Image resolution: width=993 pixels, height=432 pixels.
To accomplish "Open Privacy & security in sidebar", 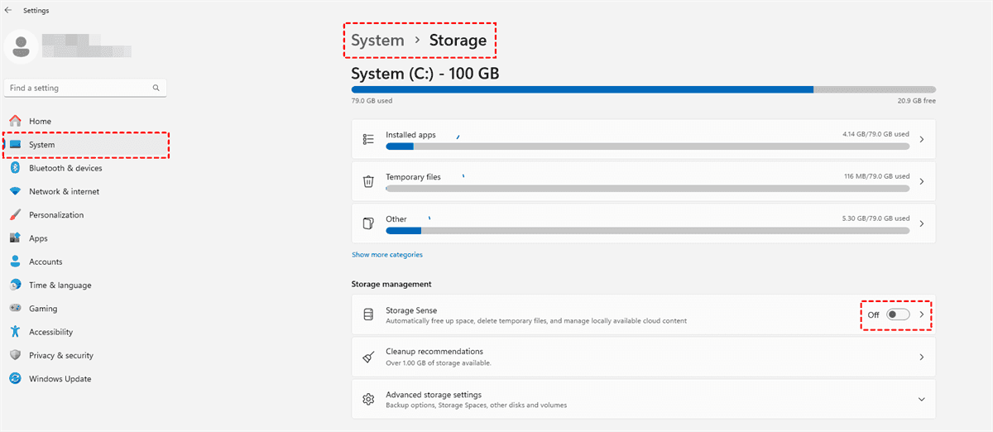I will (x=61, y=355).
